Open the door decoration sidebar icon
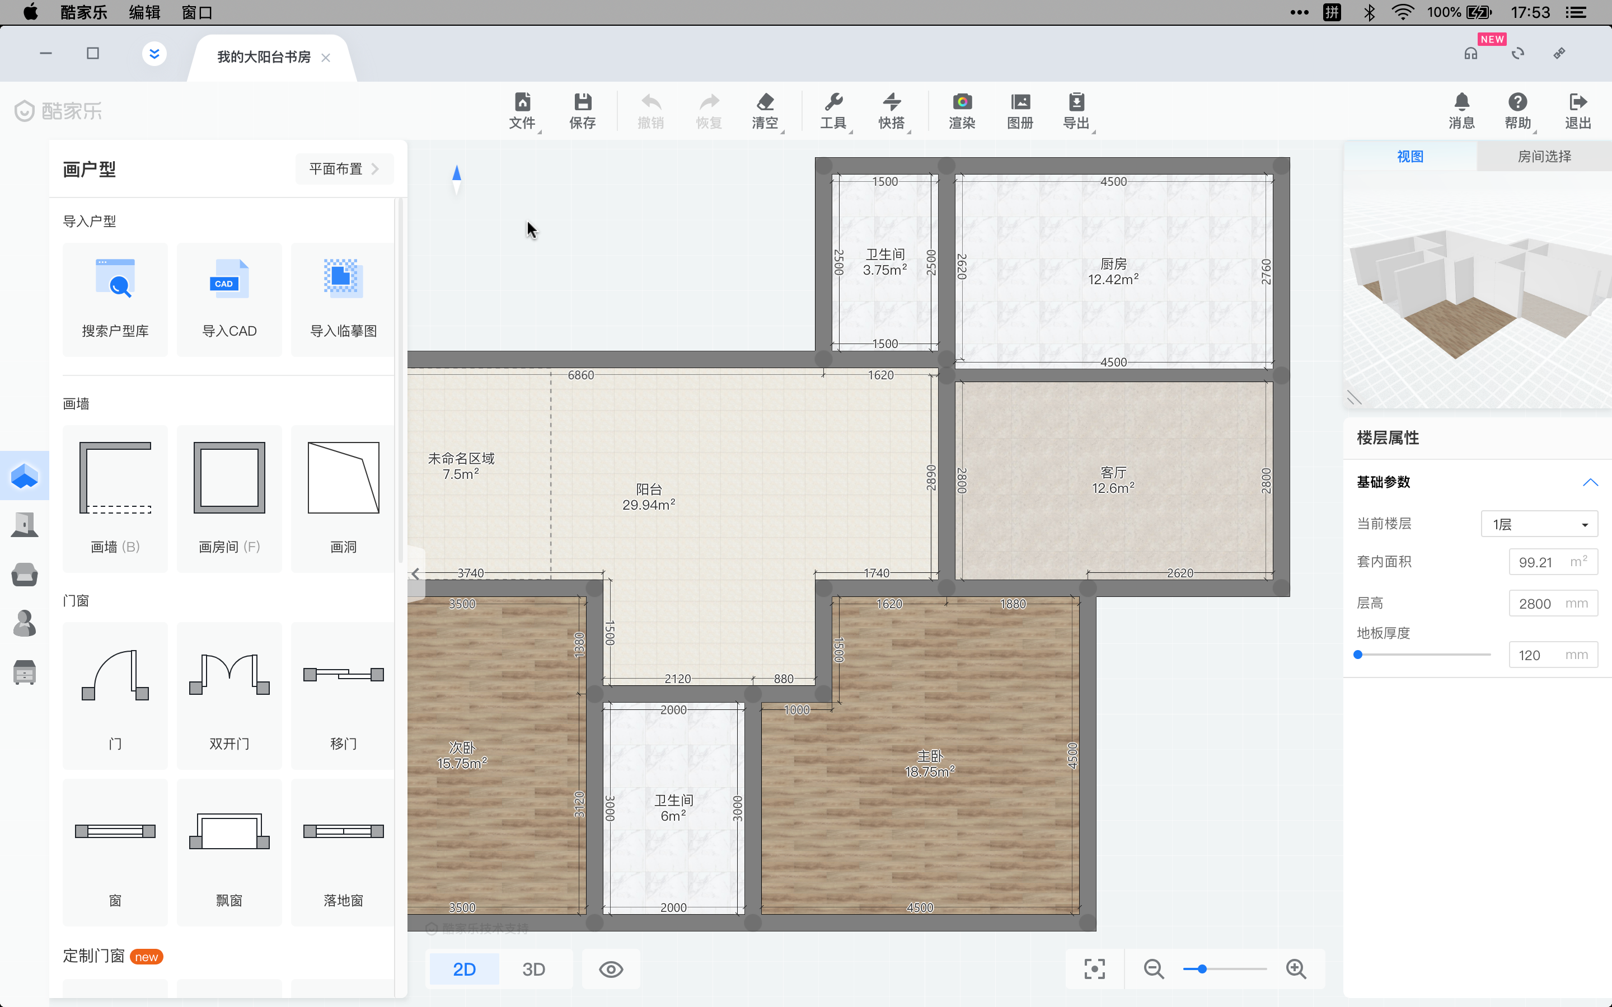The image size is (1612, 1007). [x=25, y=525]
